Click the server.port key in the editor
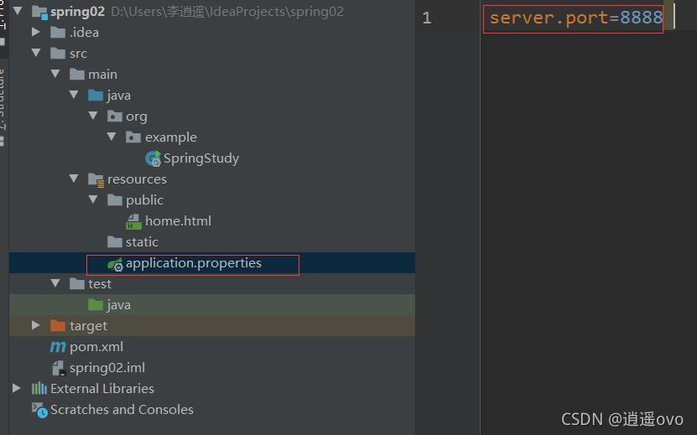 [549, 18]
